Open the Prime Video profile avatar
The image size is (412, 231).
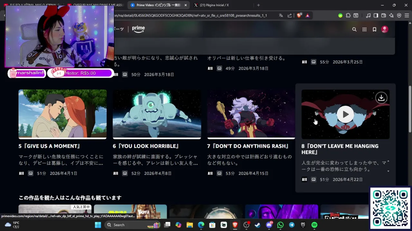(x=385, y=29)
